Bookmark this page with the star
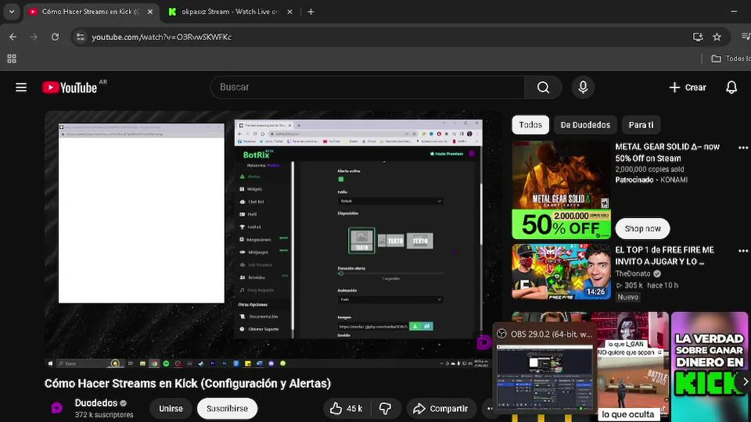The height and width of the screenshot is (422, 751). click(x=717, y=37)
